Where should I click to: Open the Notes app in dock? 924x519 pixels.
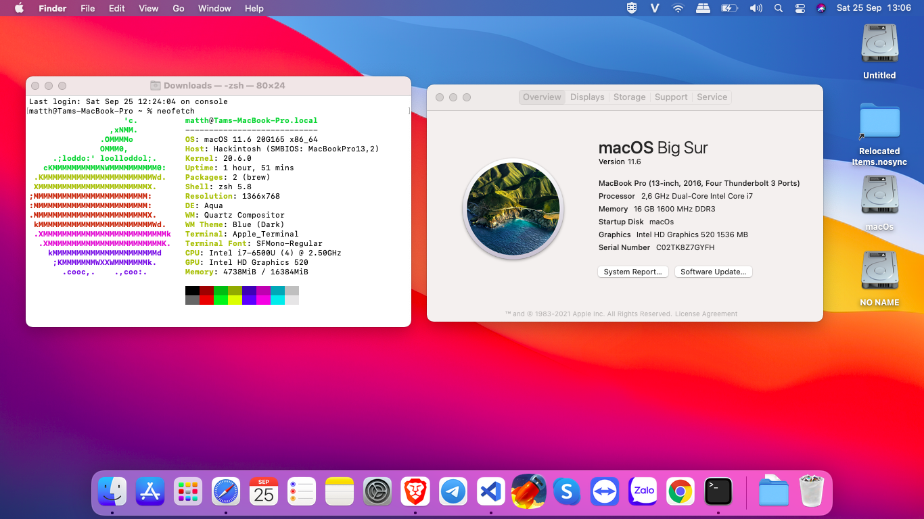pyautogui.click(x=340, y=491)
